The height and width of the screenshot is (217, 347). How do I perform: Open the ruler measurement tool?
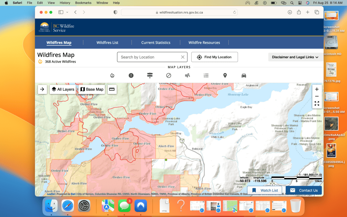pyautogui.click(x=112, y=89)
